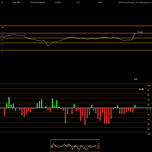Image resolution: width=152 pixels, height=152 pixels.
Task: Click the RSI axis label 30
Action: (x=2, y=45)
